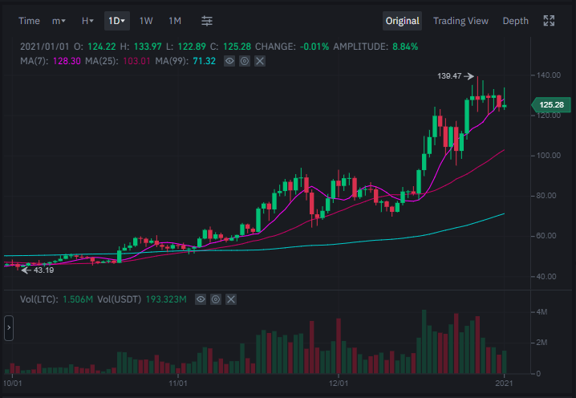Open volume indicator settings icon
Image resolution: width=576 pixels, height=398 pixels.
click(216, 299)
